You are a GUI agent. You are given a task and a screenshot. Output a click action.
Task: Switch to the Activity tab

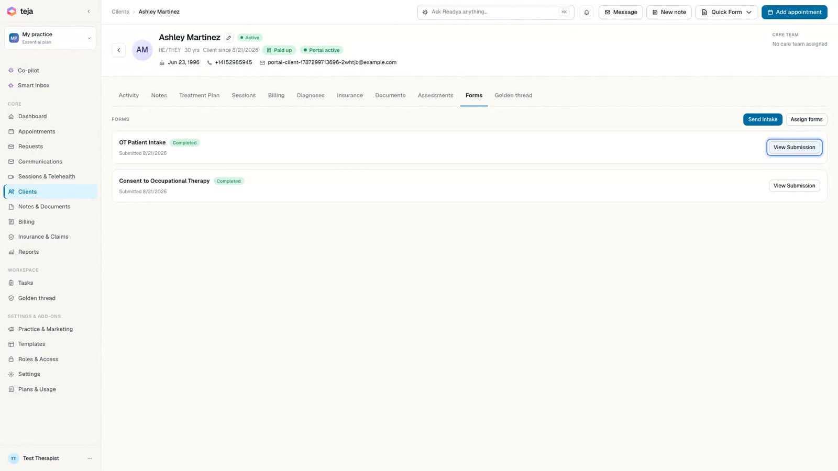(129, 95)
